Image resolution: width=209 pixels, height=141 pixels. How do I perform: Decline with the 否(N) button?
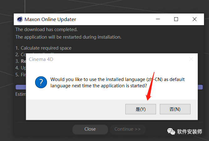tap(175, 109)
